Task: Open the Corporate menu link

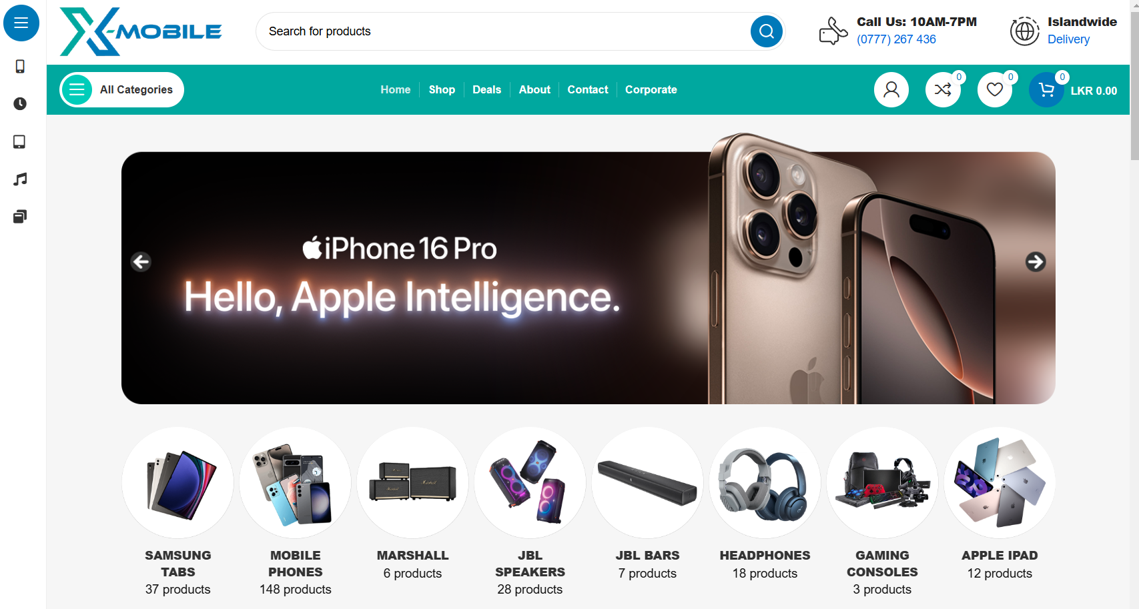Action: tap(651, 89)
